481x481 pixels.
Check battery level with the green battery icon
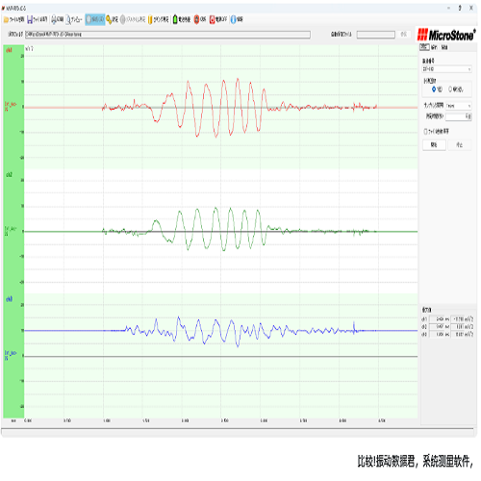tap(175, 19)
